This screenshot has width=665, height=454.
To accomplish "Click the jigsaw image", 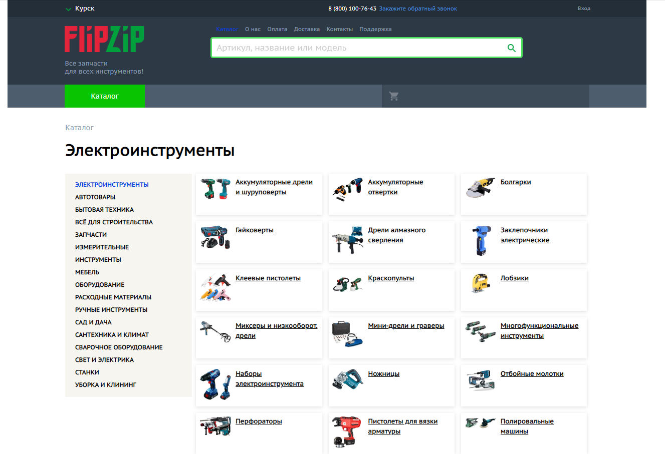I will pos(481,283).
